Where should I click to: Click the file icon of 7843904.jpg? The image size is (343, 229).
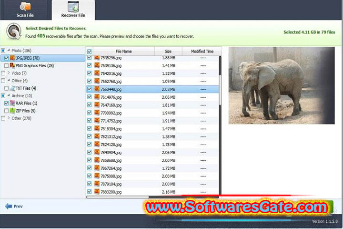click(97, 152)
